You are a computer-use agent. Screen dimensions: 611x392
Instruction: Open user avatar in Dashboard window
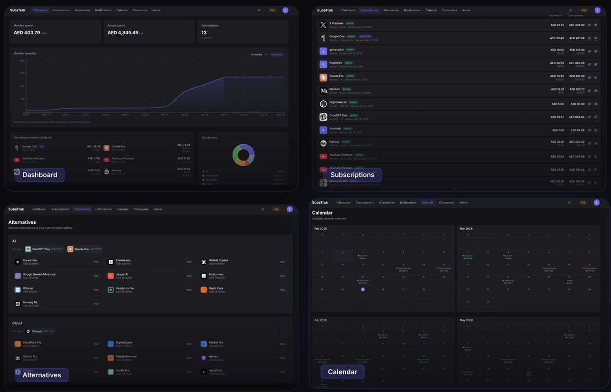click(x=285, y=10)
